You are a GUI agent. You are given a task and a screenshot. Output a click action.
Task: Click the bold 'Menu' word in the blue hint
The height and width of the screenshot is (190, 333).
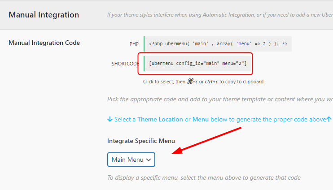pyautogui.click(x=201, y=120)
